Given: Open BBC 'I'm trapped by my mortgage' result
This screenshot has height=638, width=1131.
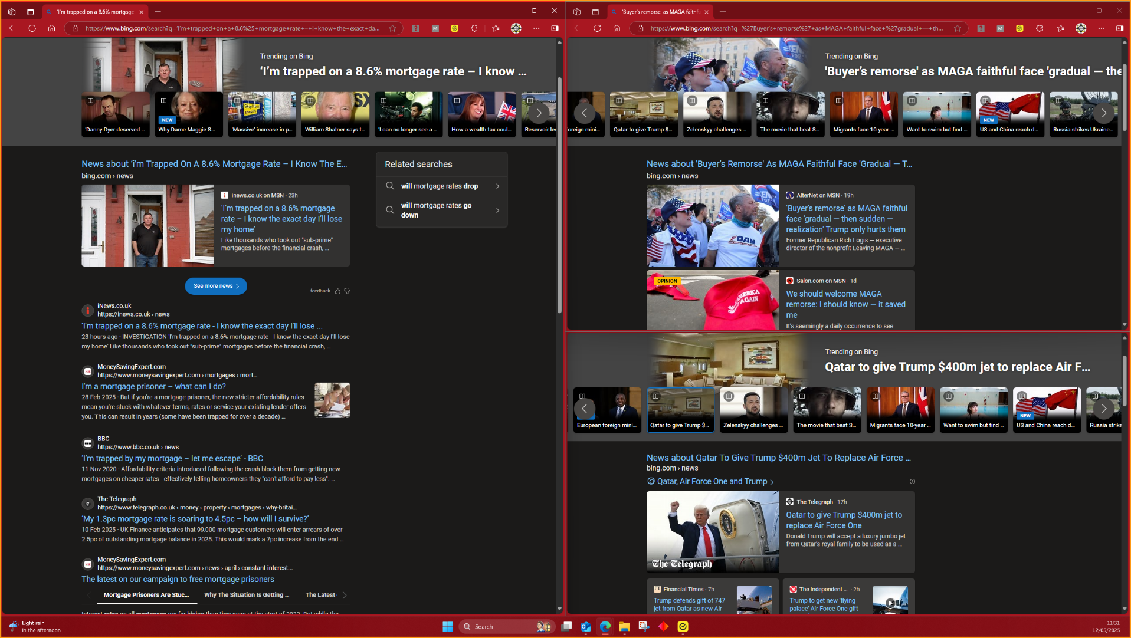Looking at the screenshot, I should pyautogui.click(x=172, y=459).
